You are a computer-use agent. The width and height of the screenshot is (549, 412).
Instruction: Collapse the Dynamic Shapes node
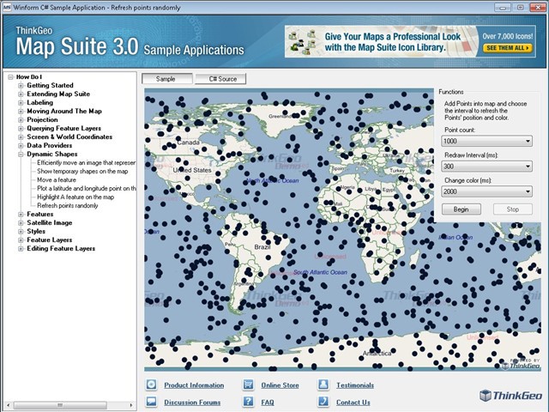[21, 154]
